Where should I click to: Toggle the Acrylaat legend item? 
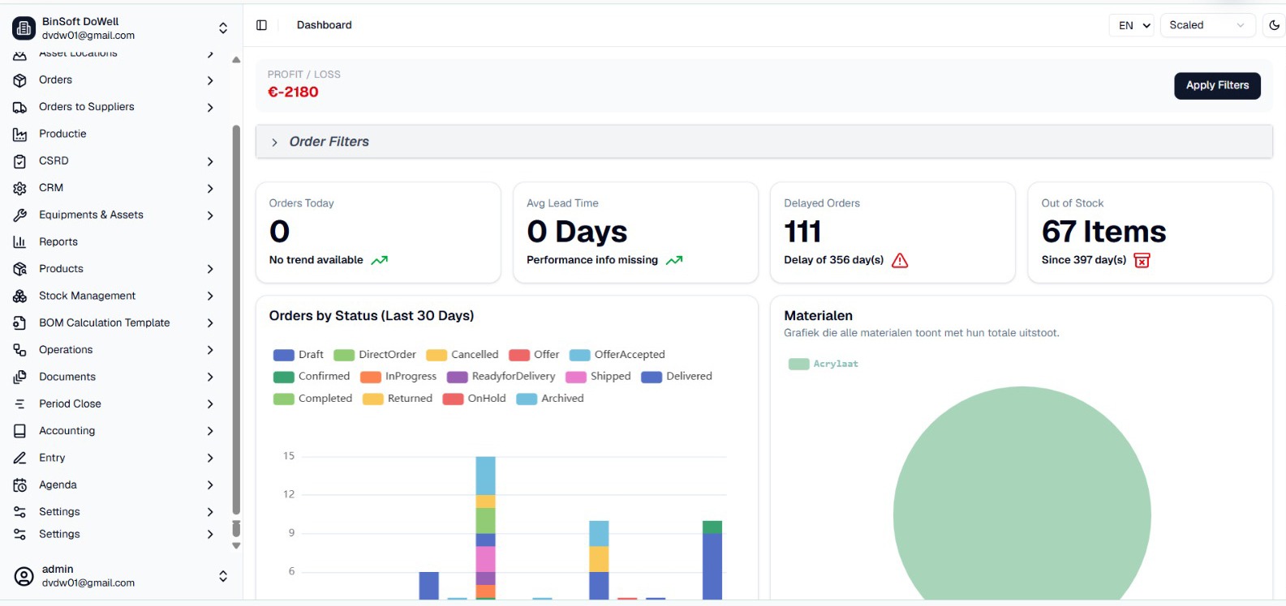click(x=824, y=364)
